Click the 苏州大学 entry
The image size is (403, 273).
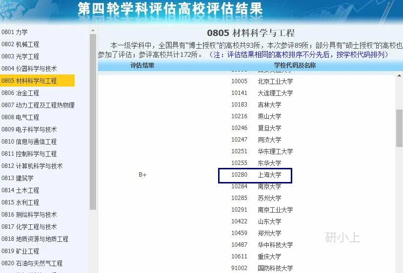tap(269, 198)
